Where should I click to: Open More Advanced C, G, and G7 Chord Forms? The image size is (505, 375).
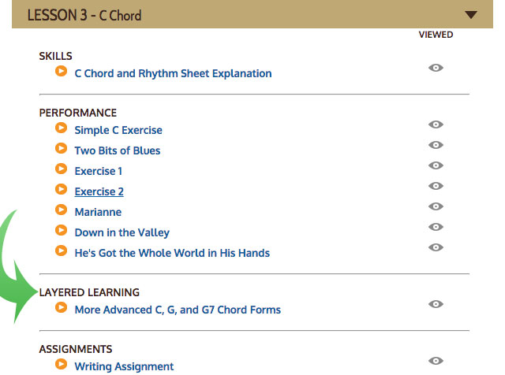coord(178,310)
